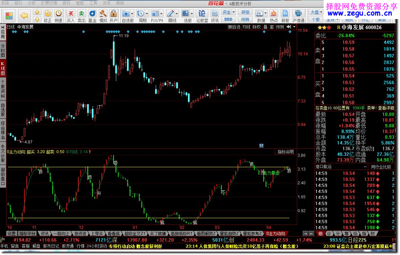This screenshot has width=400, height=255.
Task: Open the 报价 menu
Action: click(18, 3)
